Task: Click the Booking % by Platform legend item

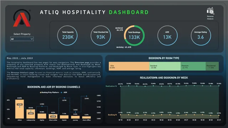Action: [50, 92]
